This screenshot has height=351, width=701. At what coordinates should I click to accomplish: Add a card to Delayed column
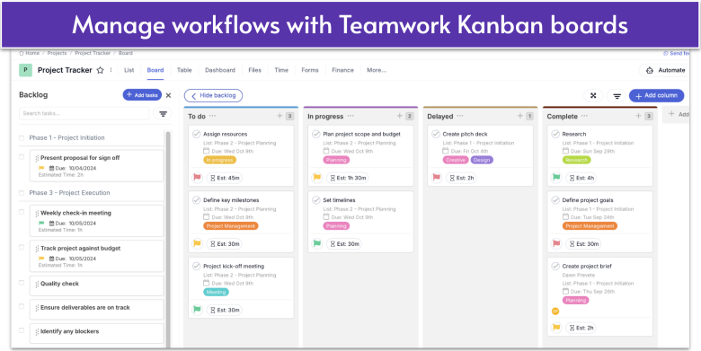pyautogui.click(x=520, y=116)
